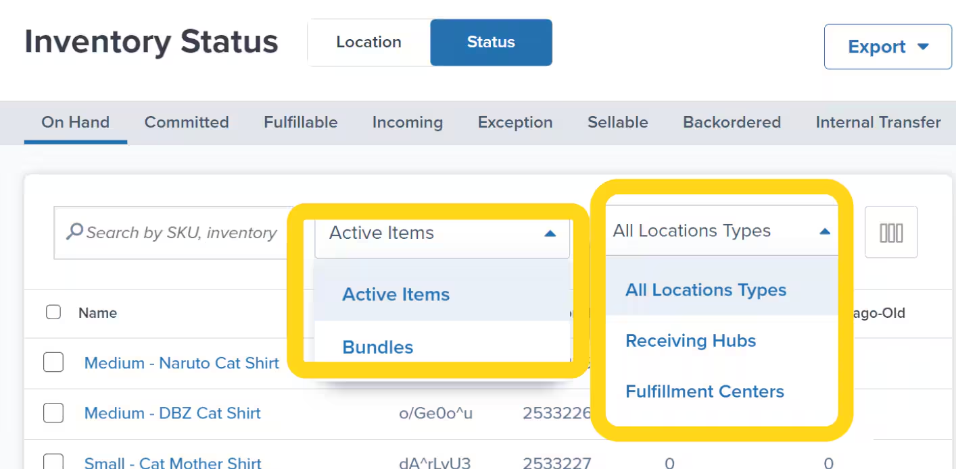Viewport: 956px width, 469px height.
Task: Click the search magnifier icon
Action: [74, 231]
